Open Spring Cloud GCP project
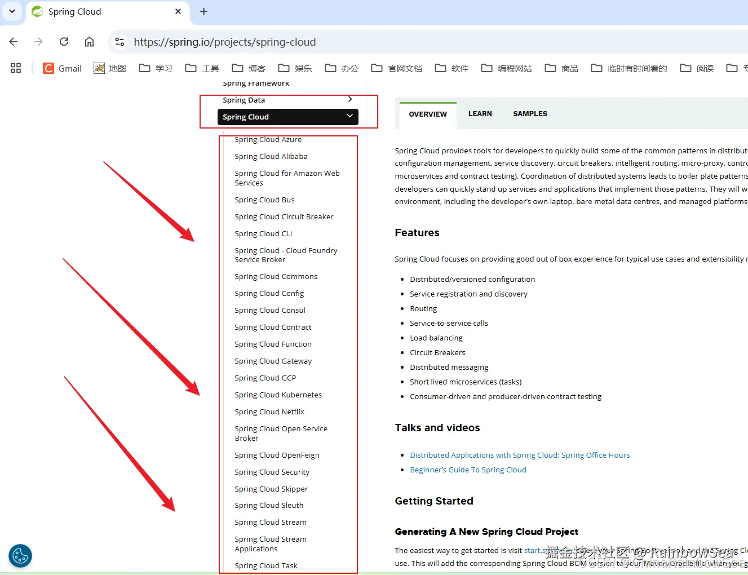The width and height of the screenshot is (748, 575). [265, 378]
